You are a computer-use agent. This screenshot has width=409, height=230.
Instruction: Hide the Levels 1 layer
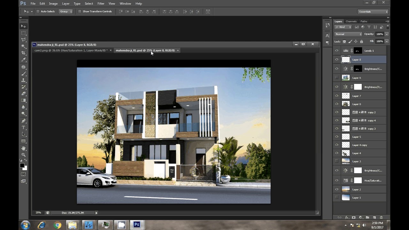(x=336, y=50)
